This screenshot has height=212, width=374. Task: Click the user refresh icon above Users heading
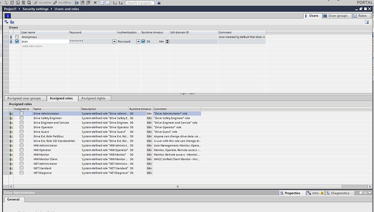12,22
